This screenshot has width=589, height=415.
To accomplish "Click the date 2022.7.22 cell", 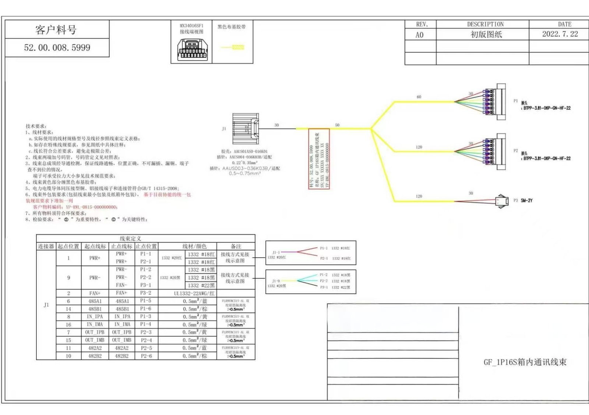I will pyautogui.click(x=560, y=34).
